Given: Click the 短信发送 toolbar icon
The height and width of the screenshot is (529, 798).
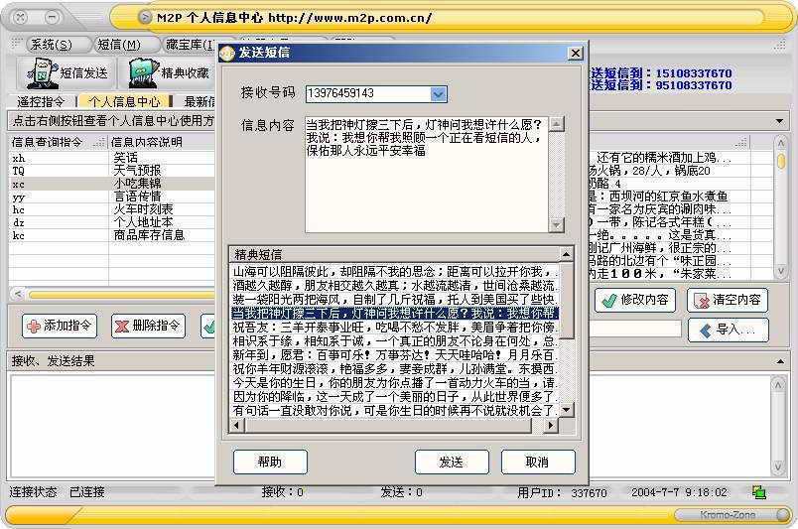Looking at the screenshot, I should (x=66, y=72).
